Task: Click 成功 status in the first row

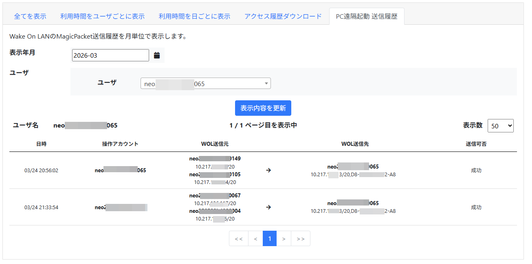Action: 476,171
